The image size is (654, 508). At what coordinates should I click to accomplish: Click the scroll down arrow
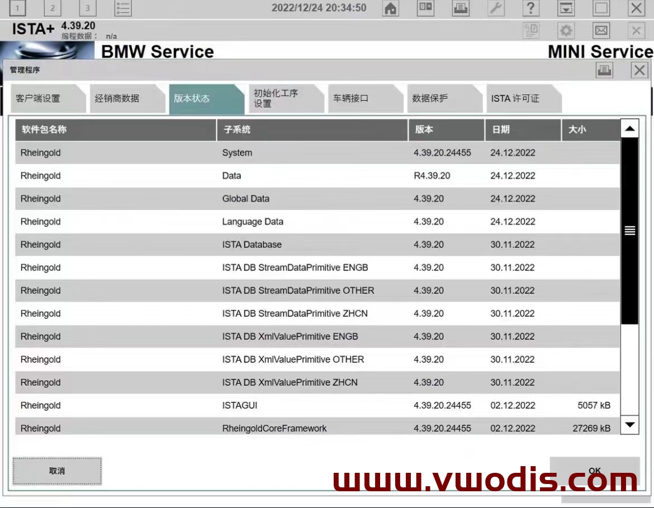pos(630,425)
